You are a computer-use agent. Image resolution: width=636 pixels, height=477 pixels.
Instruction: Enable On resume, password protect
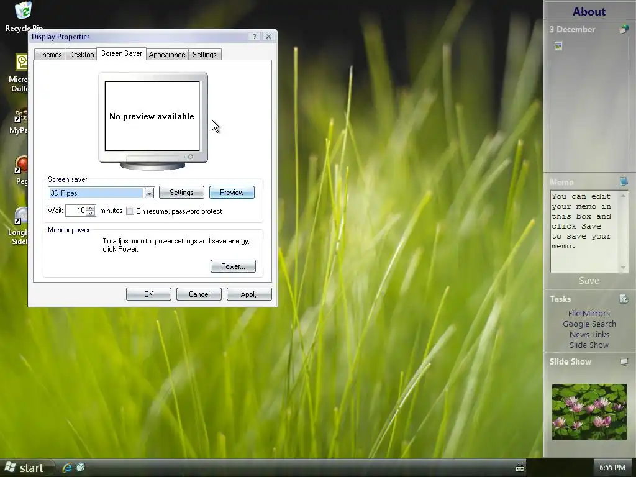tap(130, 211)
